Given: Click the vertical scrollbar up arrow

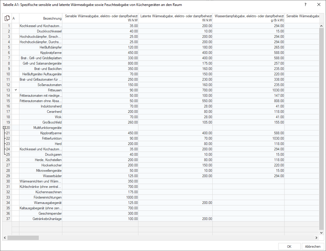Looking at the screenshot, I should [322, 26].
